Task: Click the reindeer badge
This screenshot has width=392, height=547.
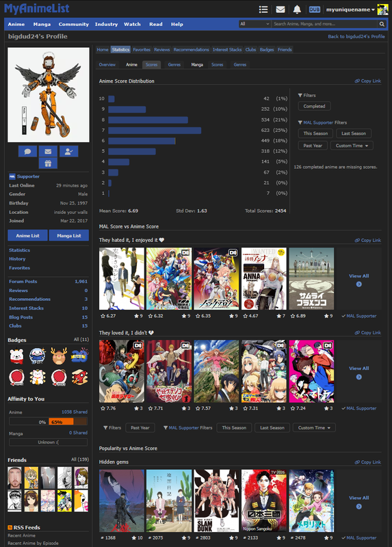Action: 58,356
